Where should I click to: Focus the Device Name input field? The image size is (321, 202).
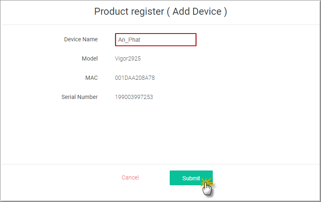pos(156,40)
